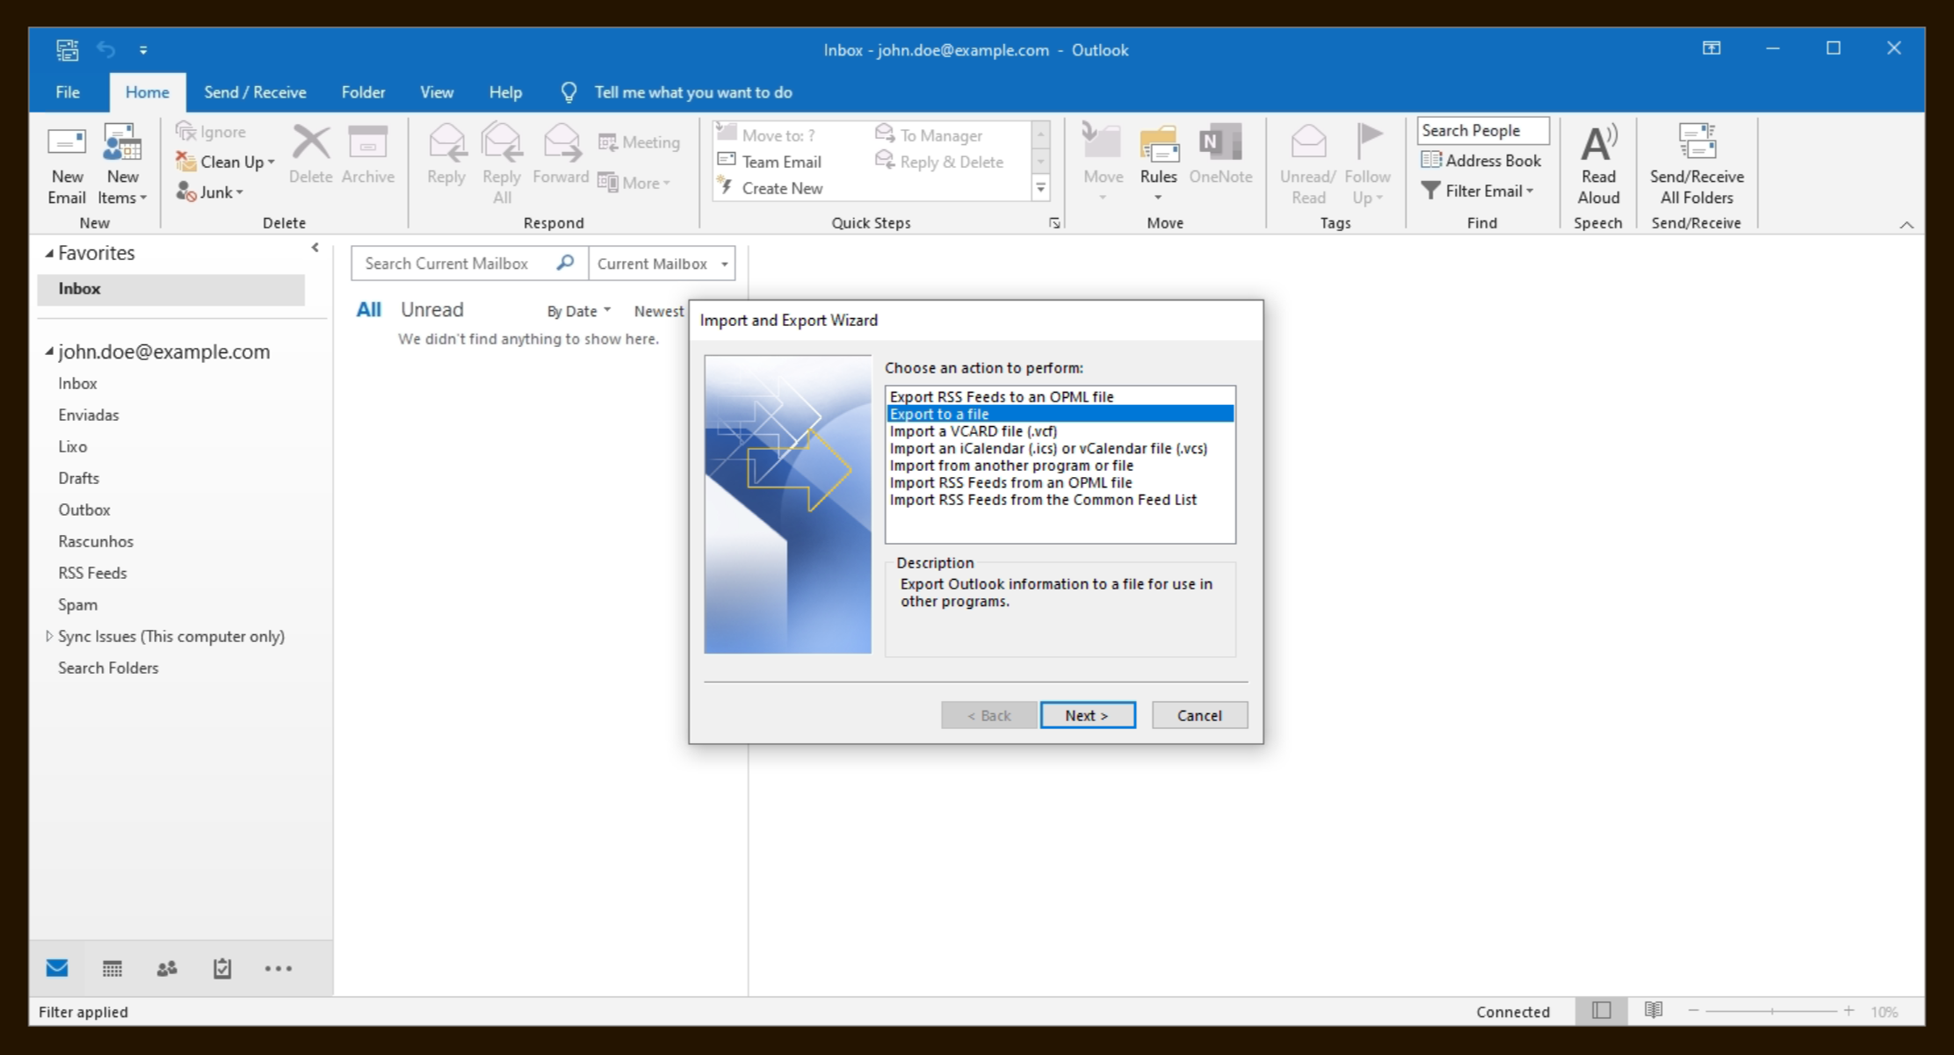This screenshot has height=1055, width=1954.
Task: Cancel the Import and Export Wizard
Action: point(1198,715)
